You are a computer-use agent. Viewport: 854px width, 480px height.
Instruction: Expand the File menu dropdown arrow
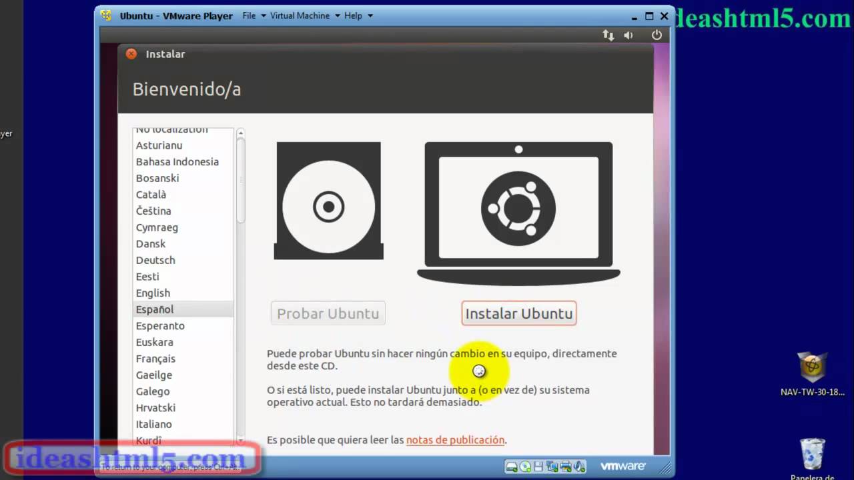[x=264, y=16]
